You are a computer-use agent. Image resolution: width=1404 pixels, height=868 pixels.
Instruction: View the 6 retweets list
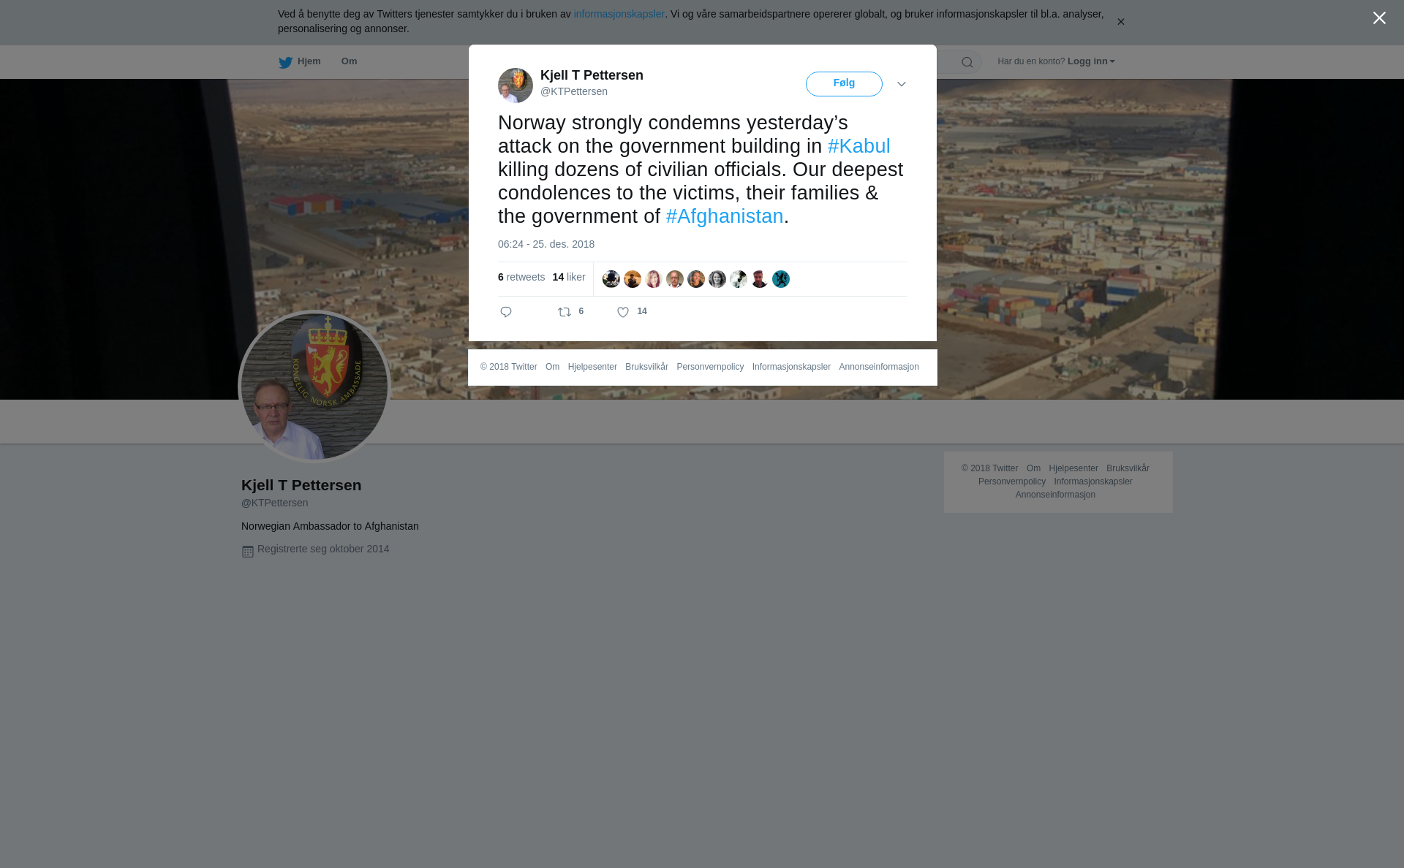[x=521, y=277]
